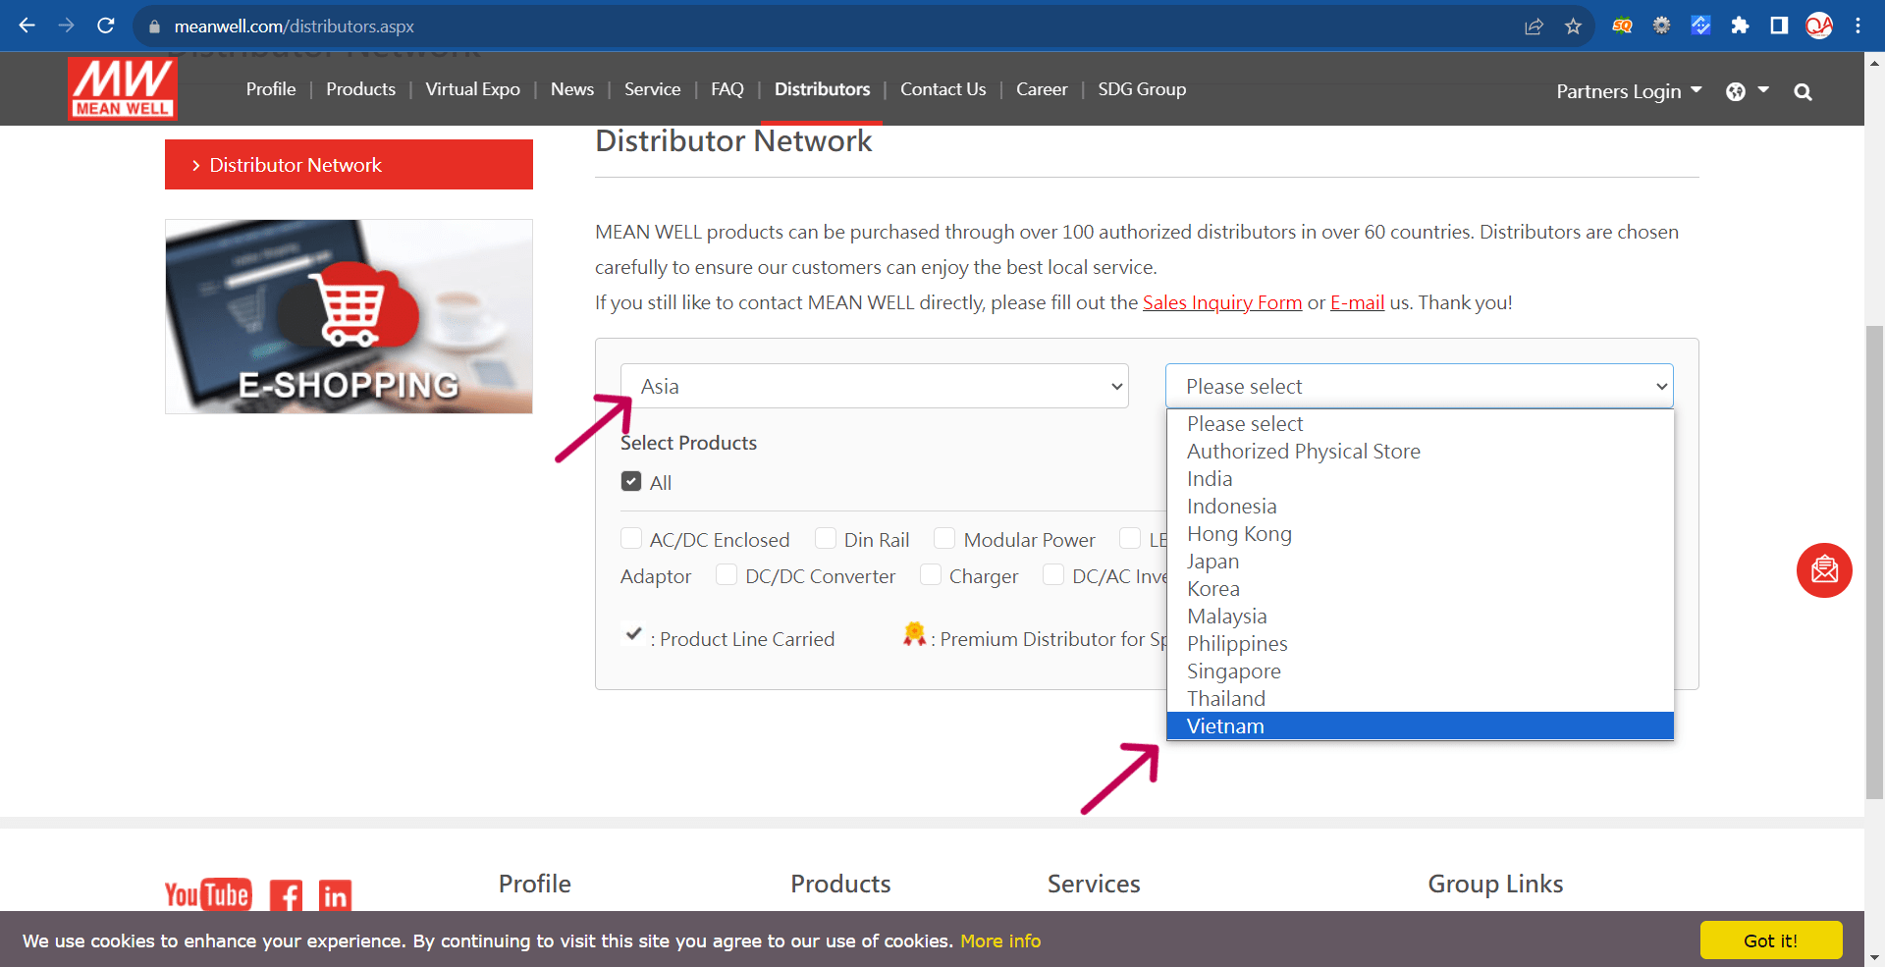Open the blue checkmark extension
The height and width of the screenshot is (967, 1885).
click(x=1700, y=26)
